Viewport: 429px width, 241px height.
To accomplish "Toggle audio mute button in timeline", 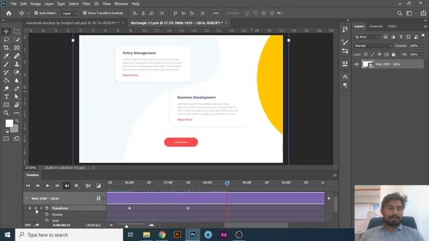I will coord(67,186).
